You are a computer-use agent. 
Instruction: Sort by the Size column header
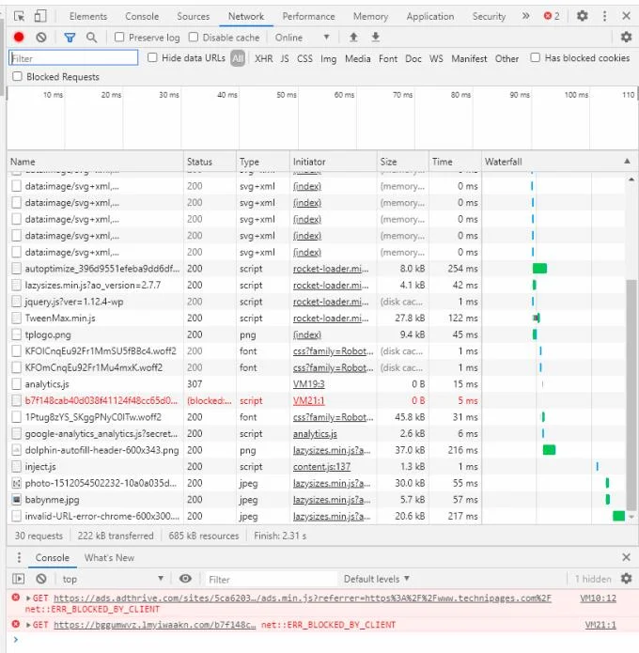402,162
